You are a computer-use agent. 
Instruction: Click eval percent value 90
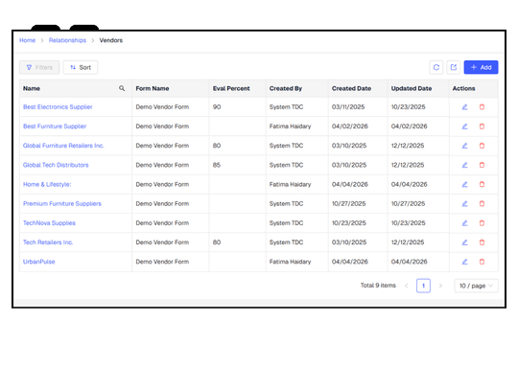[217, 107]
